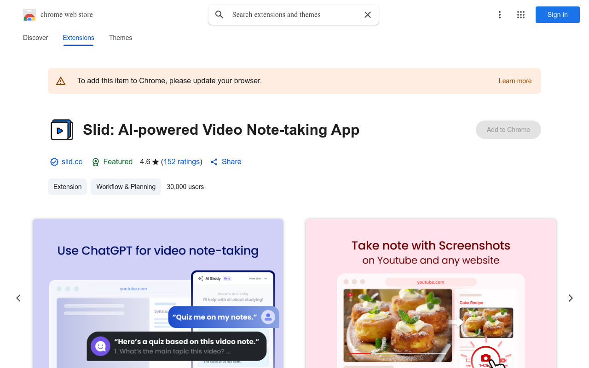
Task: Select the Extensions tab
Action: pos(79,38)
